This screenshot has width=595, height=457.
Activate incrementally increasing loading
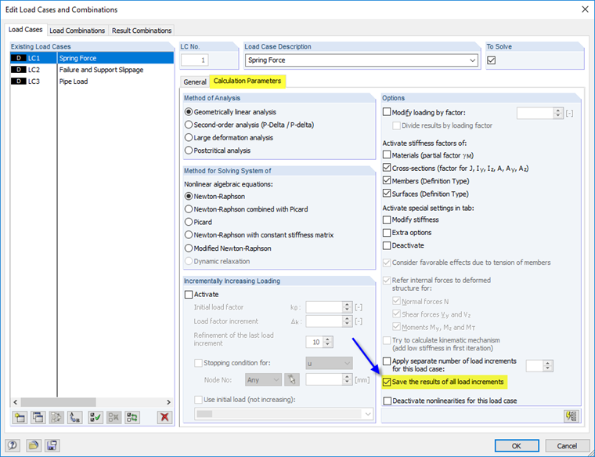click(x=189, y=295)
